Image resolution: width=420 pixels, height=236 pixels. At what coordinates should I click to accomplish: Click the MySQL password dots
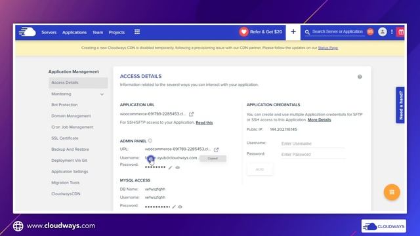point(157,206)
